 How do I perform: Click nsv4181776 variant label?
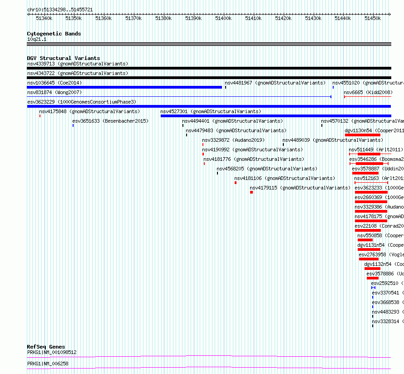(254, 159)
